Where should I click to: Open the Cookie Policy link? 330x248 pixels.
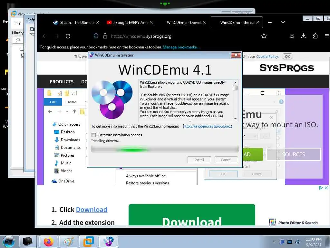click(x=267, y=57)
